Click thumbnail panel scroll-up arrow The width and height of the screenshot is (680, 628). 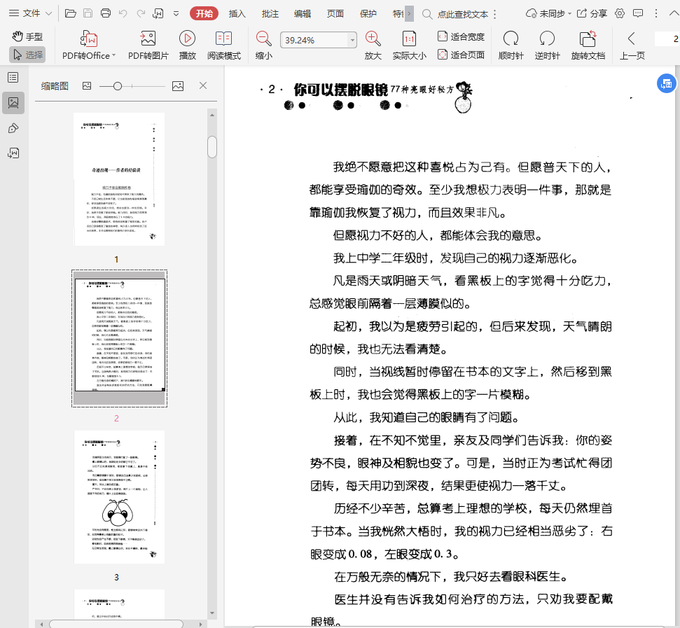(x=212, y=116)
